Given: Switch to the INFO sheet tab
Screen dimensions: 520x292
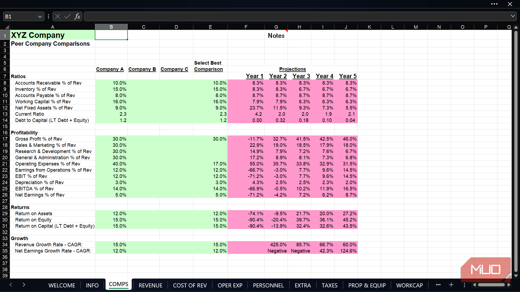Looking at the screenshot, I should pyautogui.click(x=92, y=285).
